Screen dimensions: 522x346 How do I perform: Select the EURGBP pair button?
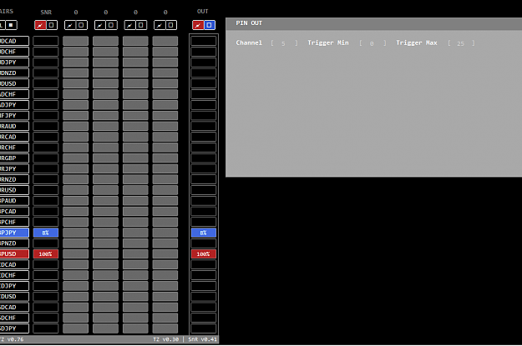(x=14, y=158)
